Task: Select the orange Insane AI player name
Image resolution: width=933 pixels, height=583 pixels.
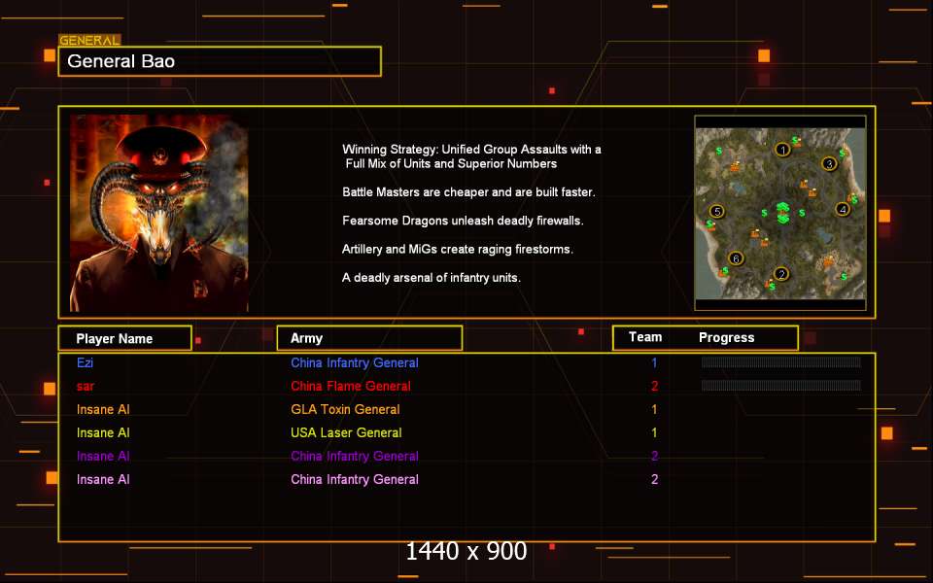Action: point(103,409)
